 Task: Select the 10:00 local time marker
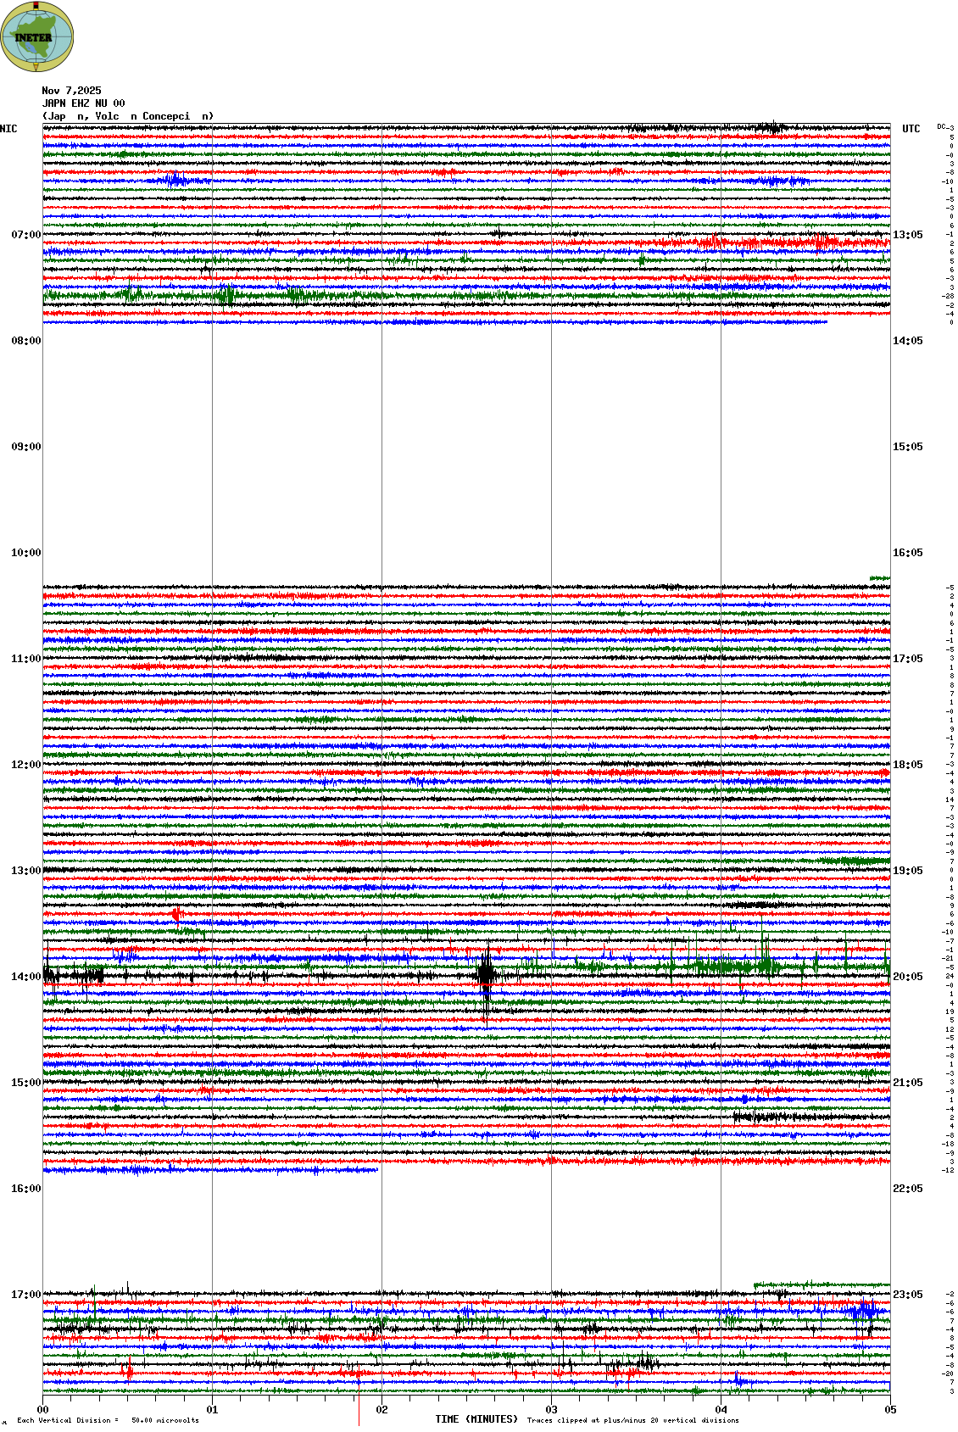25,553
